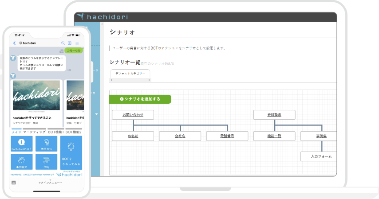Tap the 'シナリオの設計・構築' card subtitle
This screenshot has height=199, width=379.
pos(25,123)
